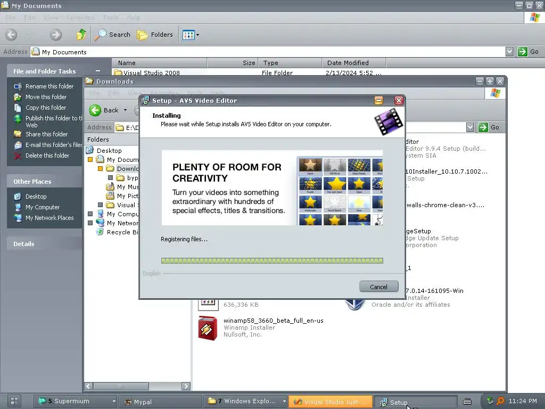Image resolution: width=545 pixels, height=409 pixels.
Task: Switch to Mypal taskbar button
Action: coord(160,402)
